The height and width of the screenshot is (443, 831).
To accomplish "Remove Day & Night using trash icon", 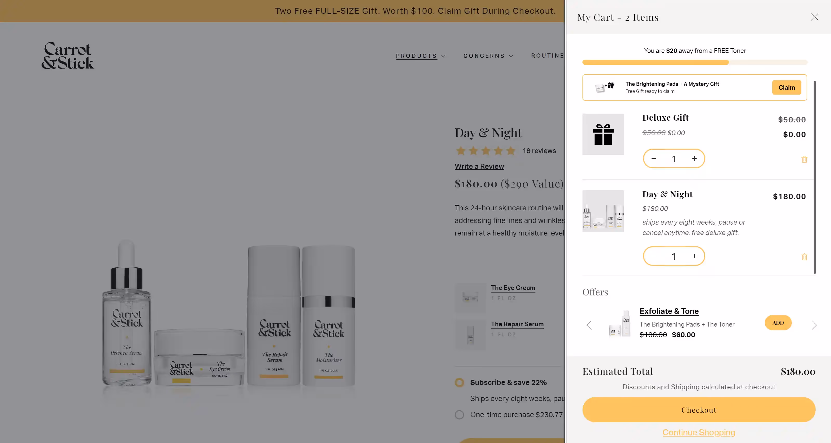I will (804, 257).
